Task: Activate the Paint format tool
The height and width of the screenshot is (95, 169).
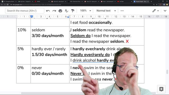Action: (x=73, y=11)
